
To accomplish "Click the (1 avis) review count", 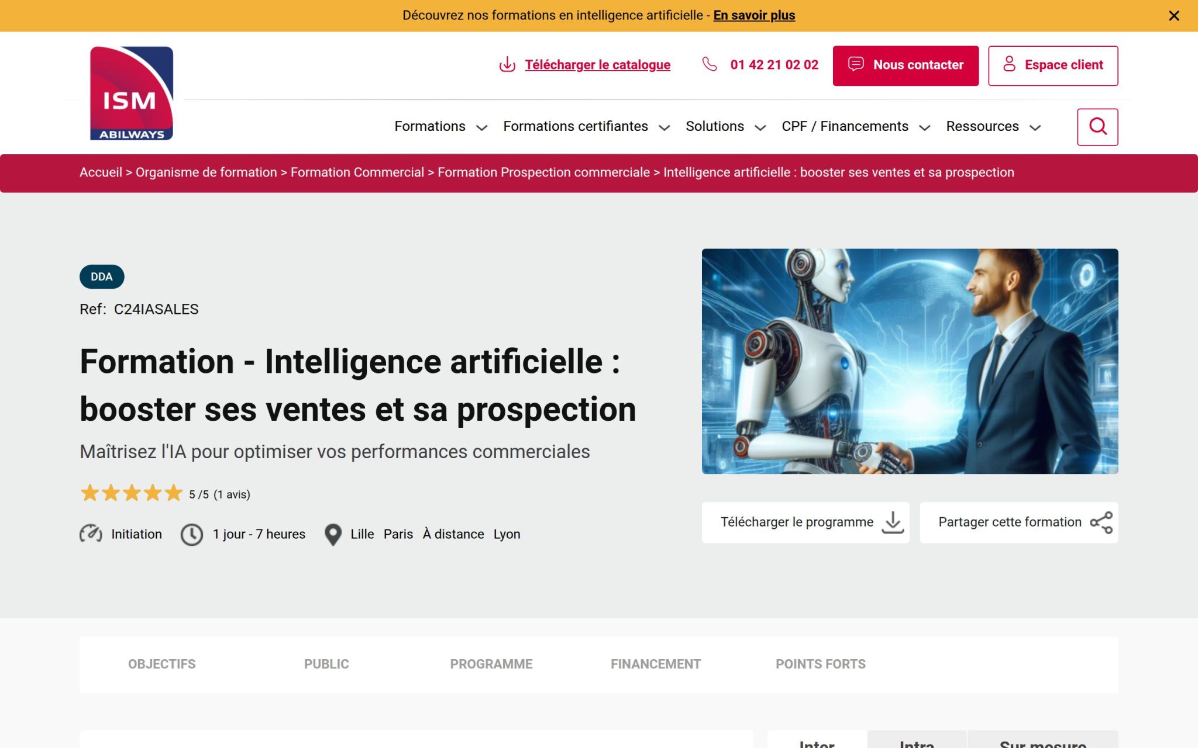I will pyautogui.click(x=232, y=494).
